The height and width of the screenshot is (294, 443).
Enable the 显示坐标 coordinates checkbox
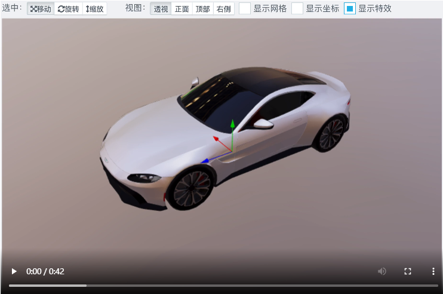coord(297,8)
